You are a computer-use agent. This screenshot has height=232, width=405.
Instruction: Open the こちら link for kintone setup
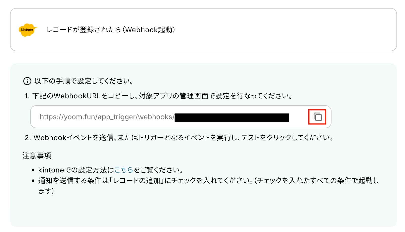coord(124,170)
